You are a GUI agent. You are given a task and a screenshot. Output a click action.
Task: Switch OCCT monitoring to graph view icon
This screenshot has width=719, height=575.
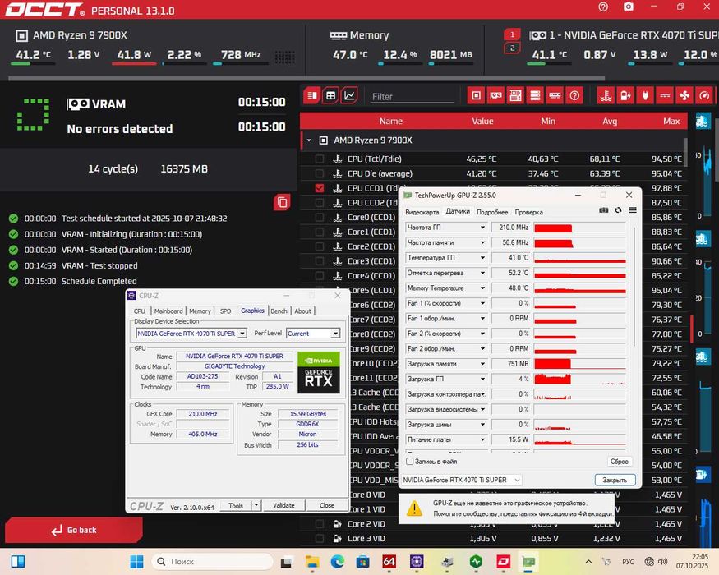tap(349, 95)
